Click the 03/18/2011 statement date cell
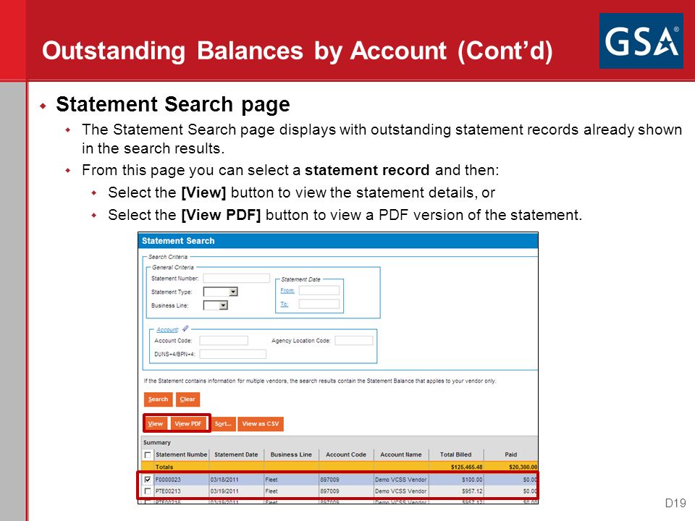 pos(236,479)
